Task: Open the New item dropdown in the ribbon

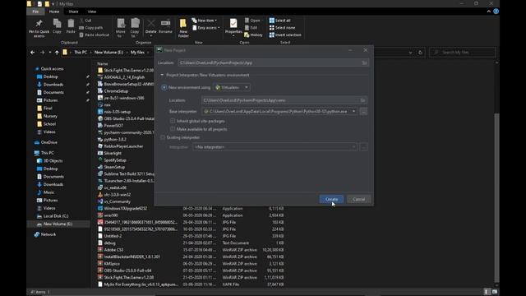Action: pyautogui.click(x=205, y=21)
